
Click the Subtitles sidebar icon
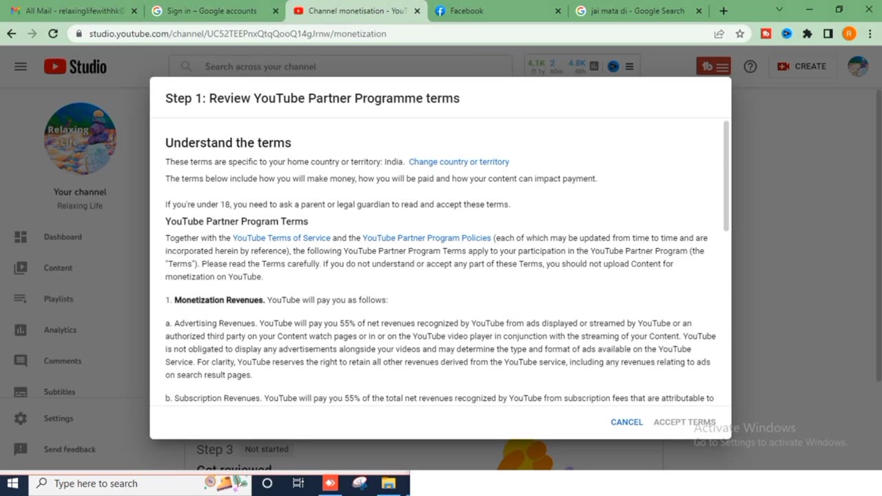[21, 391]
